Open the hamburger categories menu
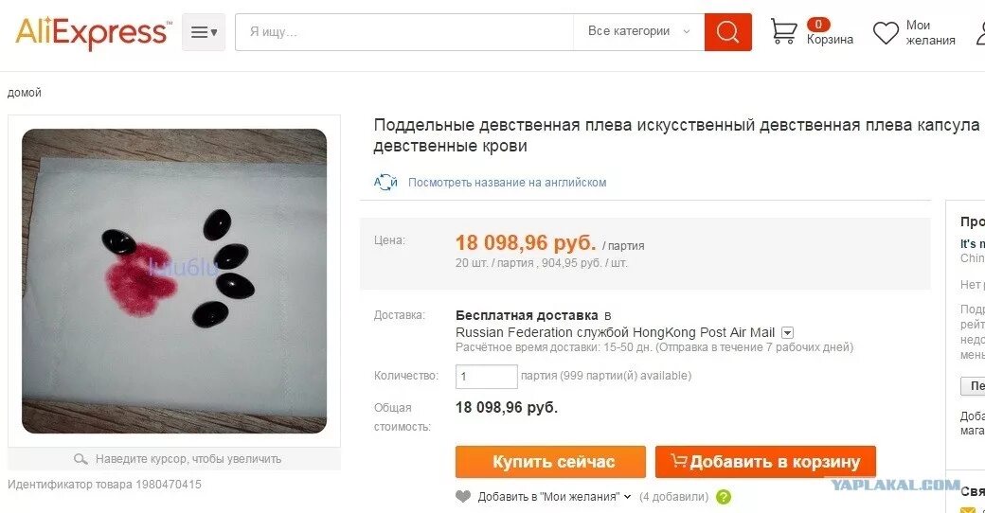Image resolution: width=985 pixels, height=513 pixels. [204, 32]
